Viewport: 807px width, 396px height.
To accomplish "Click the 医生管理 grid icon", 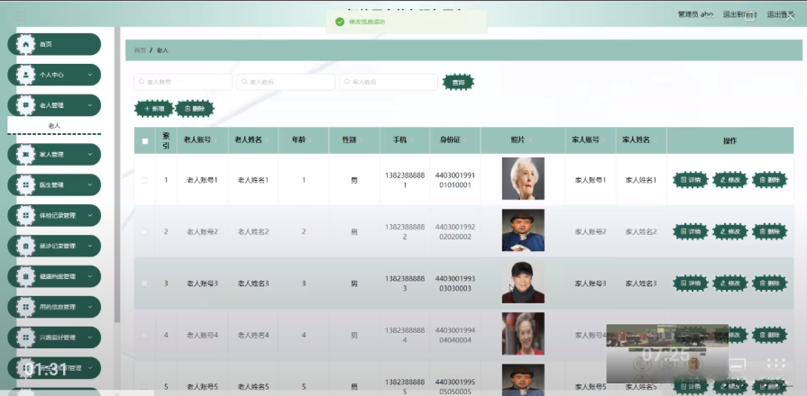I will click(x=25, y=184).
